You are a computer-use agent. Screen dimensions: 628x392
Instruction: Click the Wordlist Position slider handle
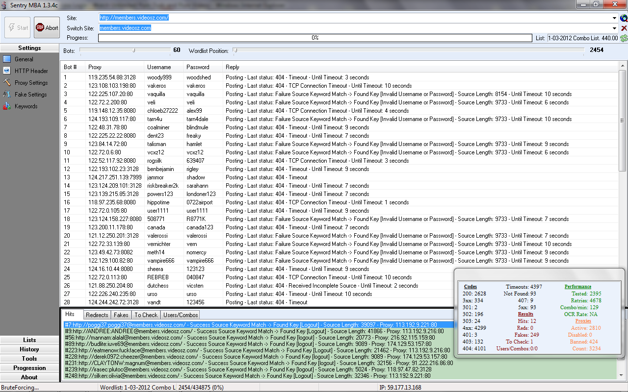coord(235,50)
